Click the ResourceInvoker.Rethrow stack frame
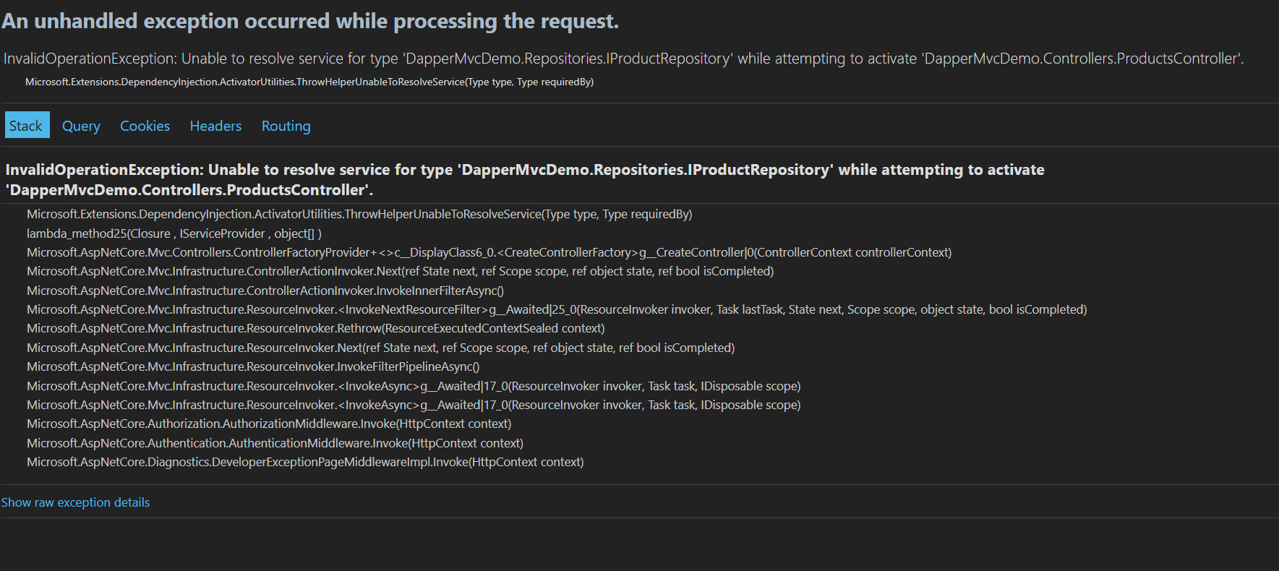Screen dimensions: 1279x571 click(x=315, y=328)
